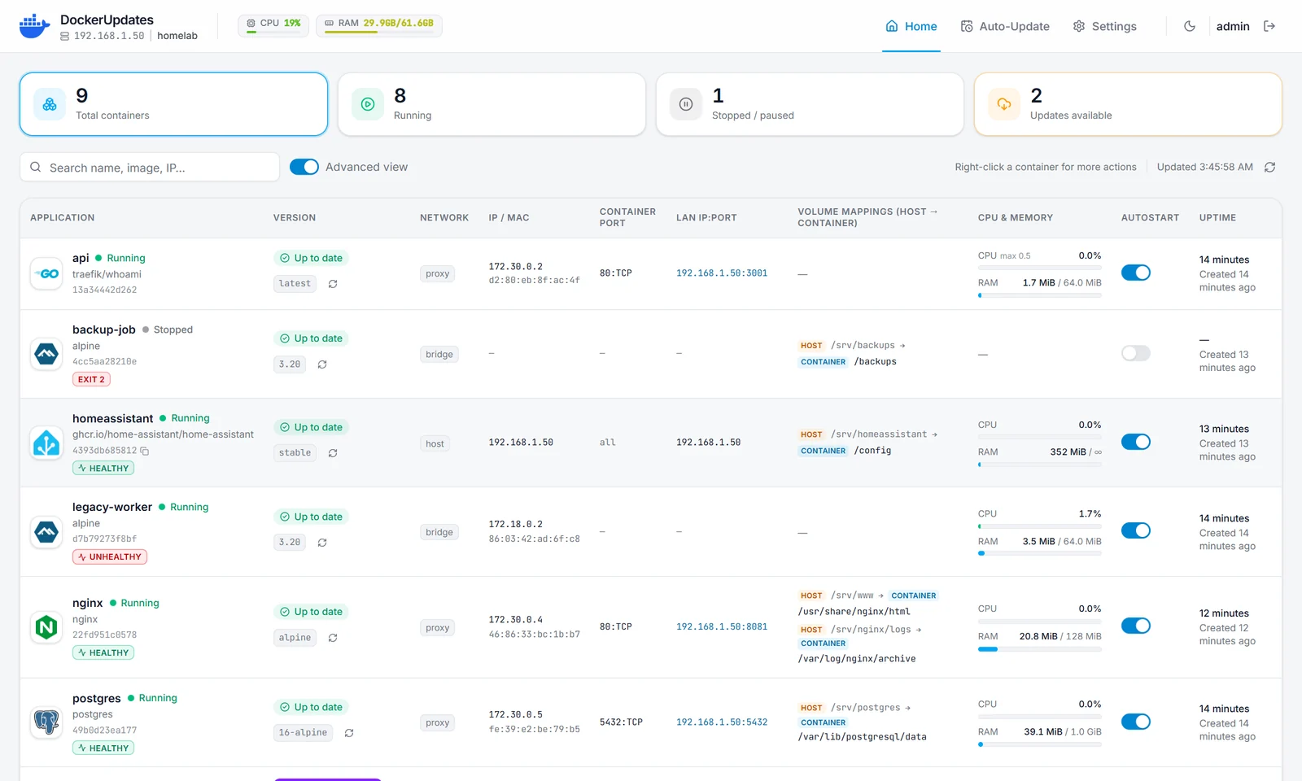Image resolution: width=1302 pixels, height=781 pixels.
Task: Click refresh icon beside nginx alpine tag
Action: point(333,638)
